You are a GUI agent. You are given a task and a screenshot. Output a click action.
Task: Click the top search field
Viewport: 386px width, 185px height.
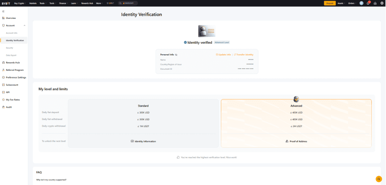click(128, 3)
